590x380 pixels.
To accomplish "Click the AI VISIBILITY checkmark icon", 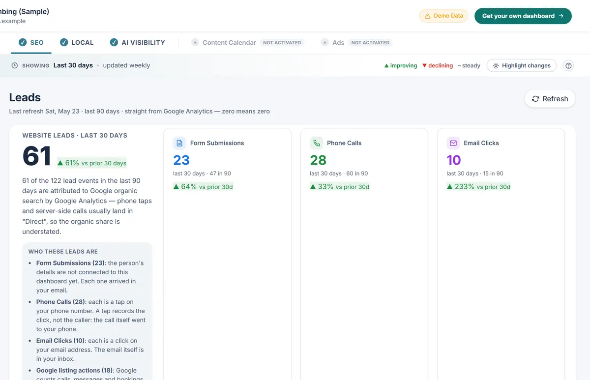I will 114,43.
